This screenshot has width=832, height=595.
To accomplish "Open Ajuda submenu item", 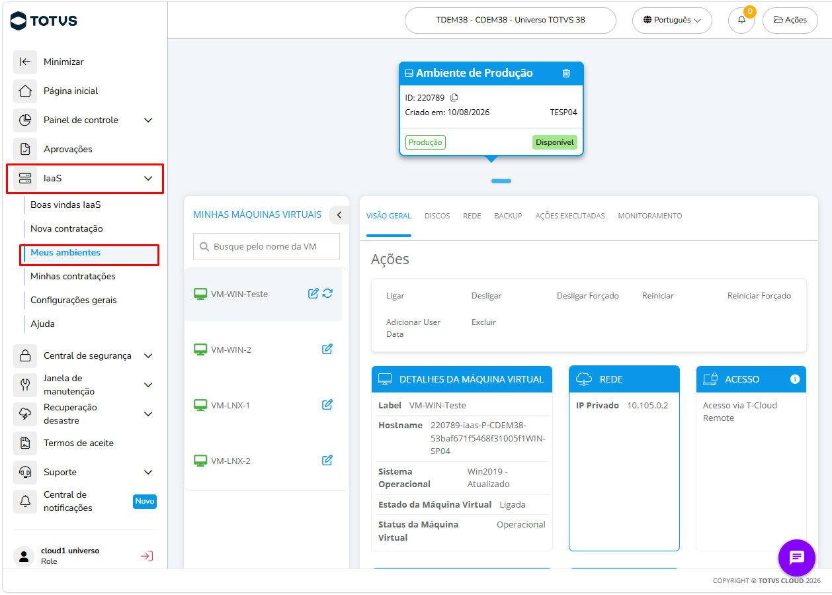I will tap(42, 324).
